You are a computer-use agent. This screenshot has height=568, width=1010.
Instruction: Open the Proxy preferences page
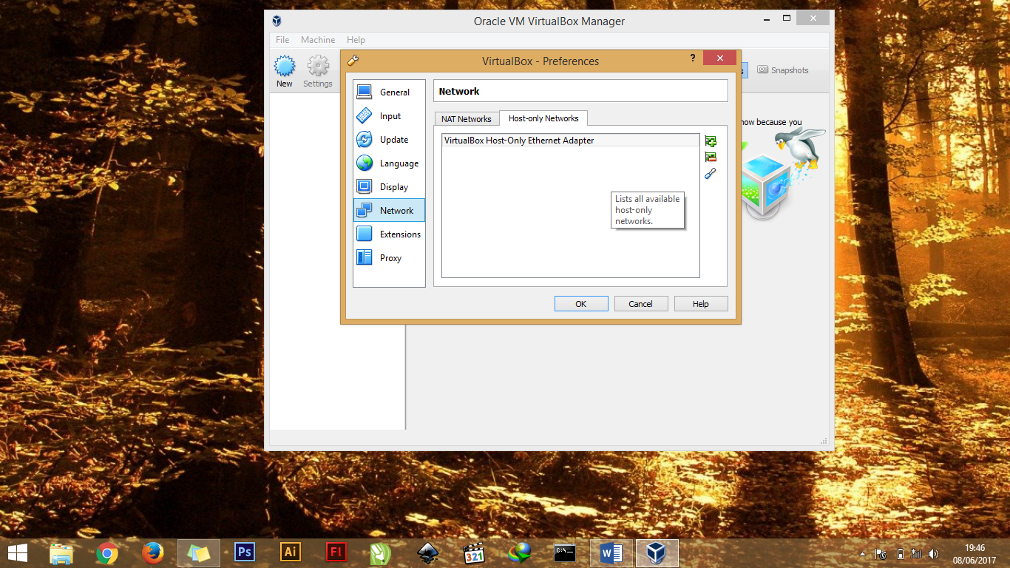(x=389, y=258)
